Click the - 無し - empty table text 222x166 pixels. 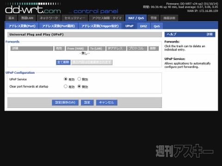pos(85,53)
